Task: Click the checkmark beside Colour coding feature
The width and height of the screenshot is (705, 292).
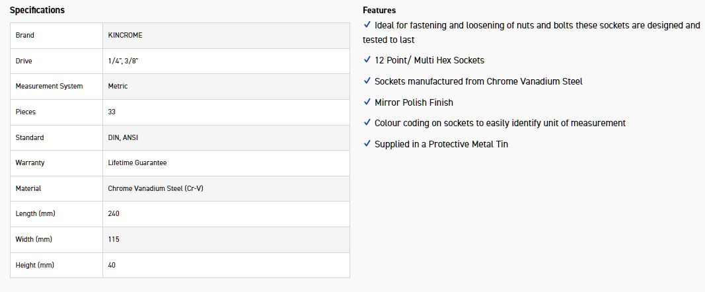Action: click(367, 123)
